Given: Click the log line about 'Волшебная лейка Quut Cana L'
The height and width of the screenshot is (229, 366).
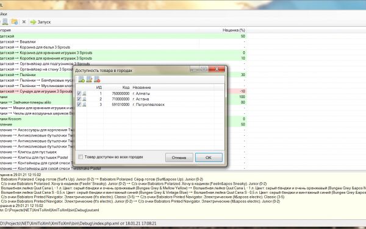Looking at the screenshot, I should pos(183,188).
